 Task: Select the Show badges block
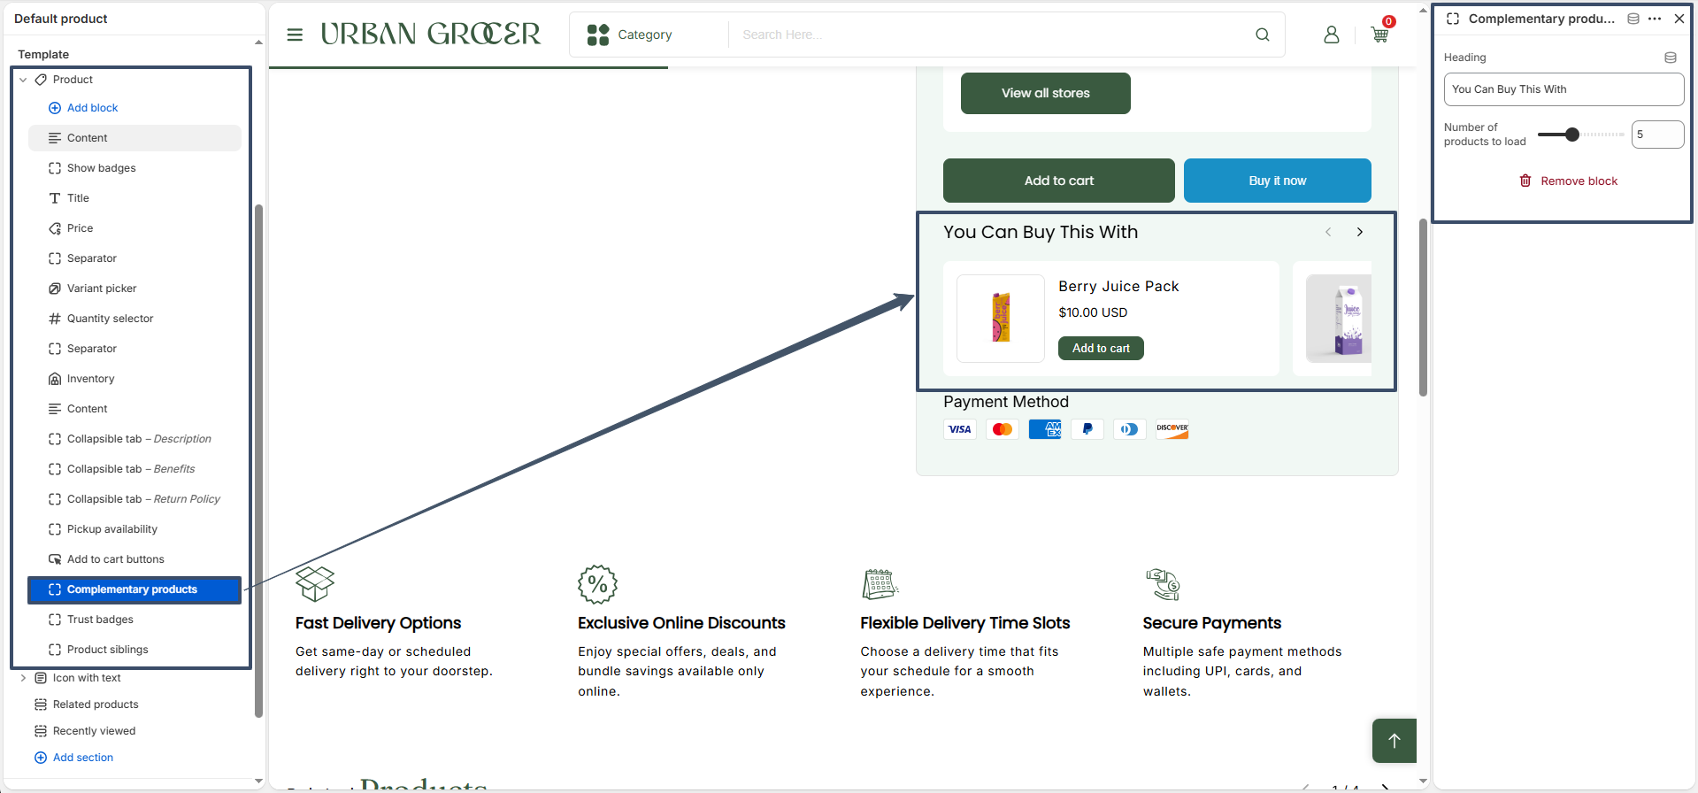(x=134, y=168)
